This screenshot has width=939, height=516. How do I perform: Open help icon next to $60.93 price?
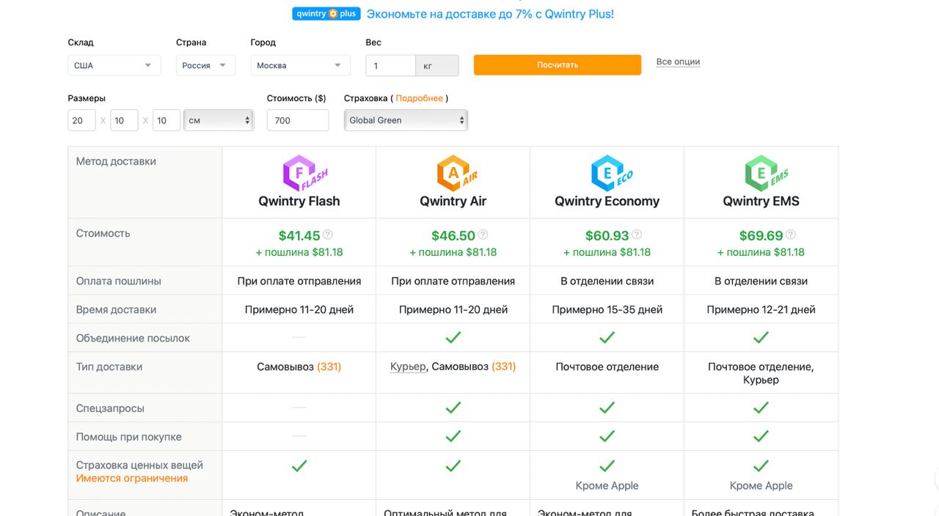[637, 235]
